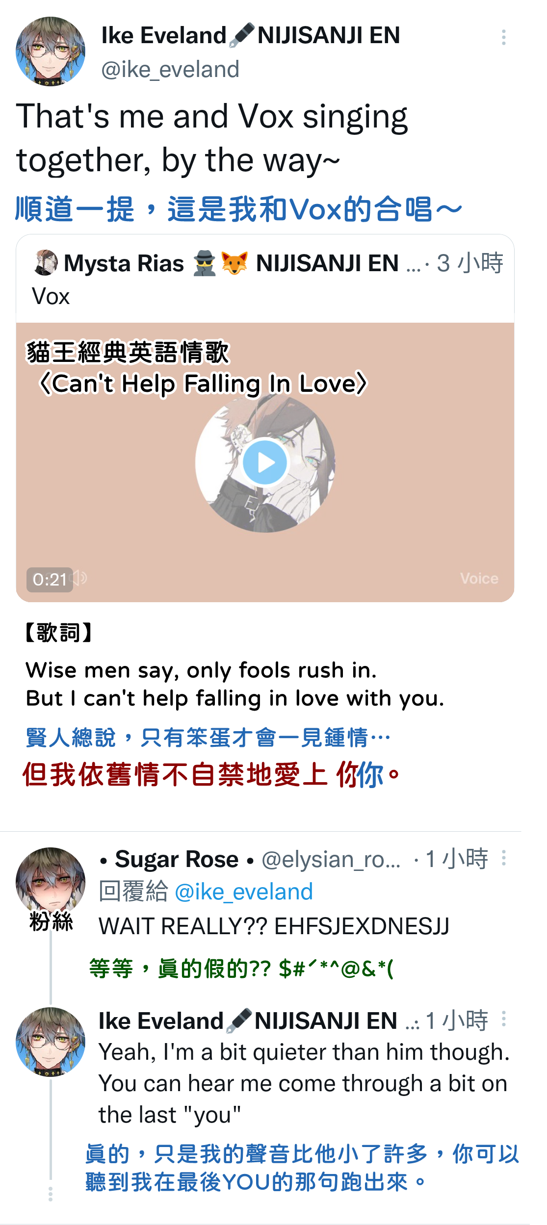Image resolution: width=547 pixels, height=1225 pixels.
Task: Play the Vox voice tweet audio
Action: pos(265,462)
